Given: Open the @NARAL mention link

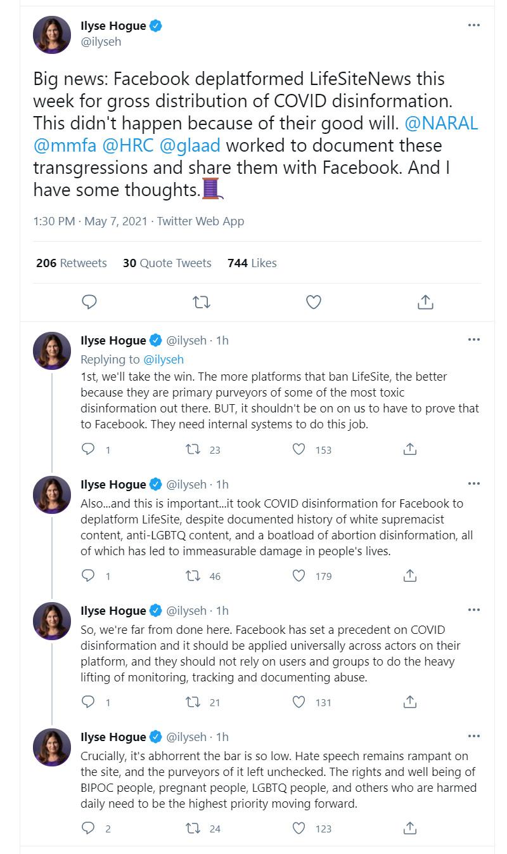Looking at the screenshot, I should [441, 123].
